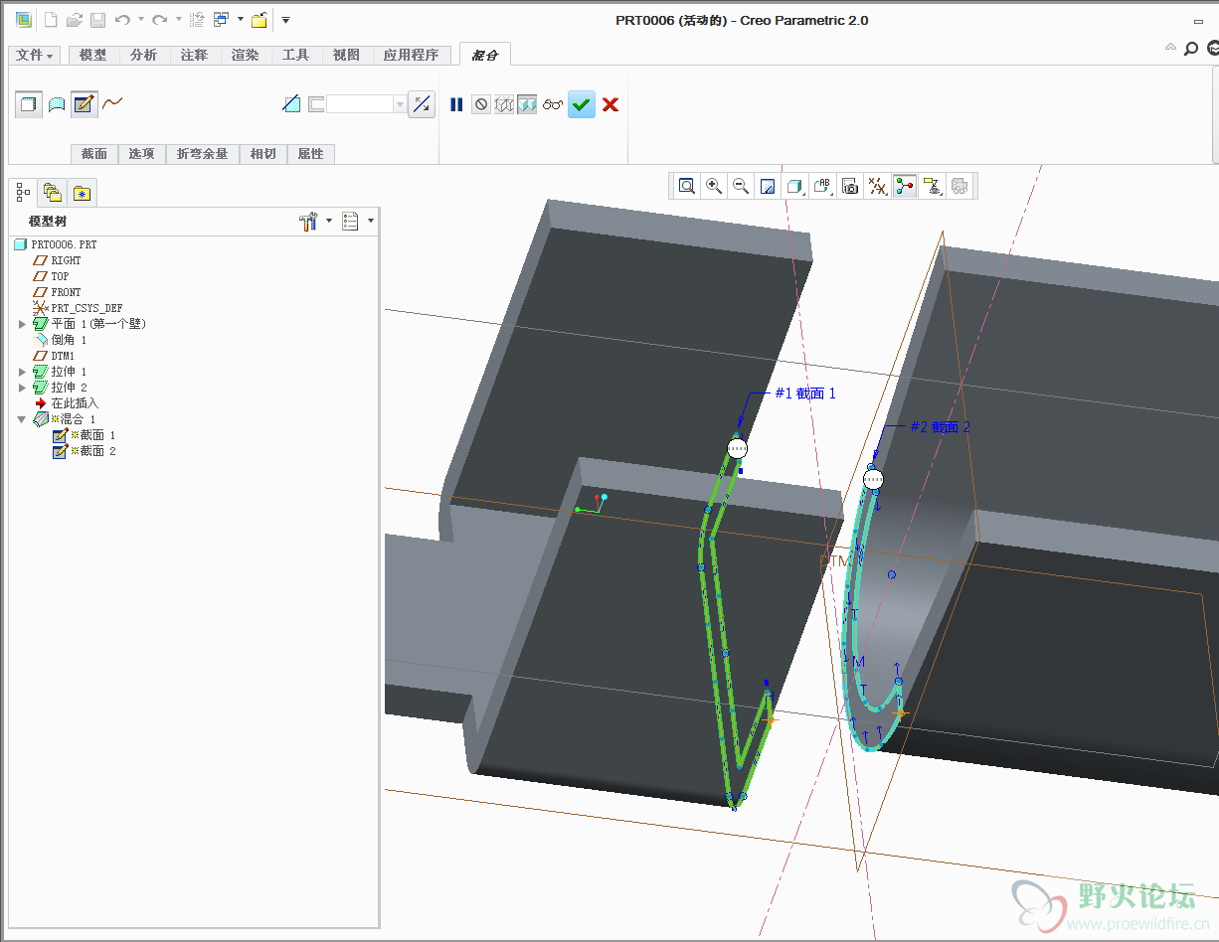The image size is (1219, 942).
Task: Expand 平面 1 (第一个壁) tree node
Action: coord(23,324)
